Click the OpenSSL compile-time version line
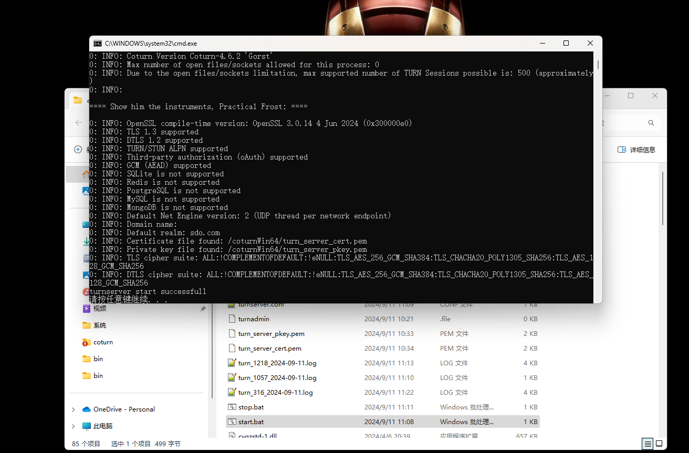 (250, 123)
